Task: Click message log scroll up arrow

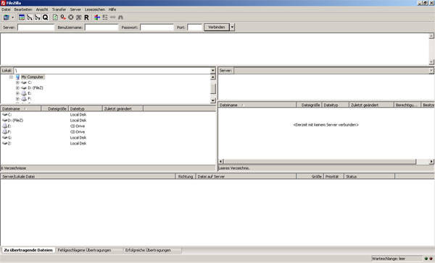Action: (x=431, y=36)
